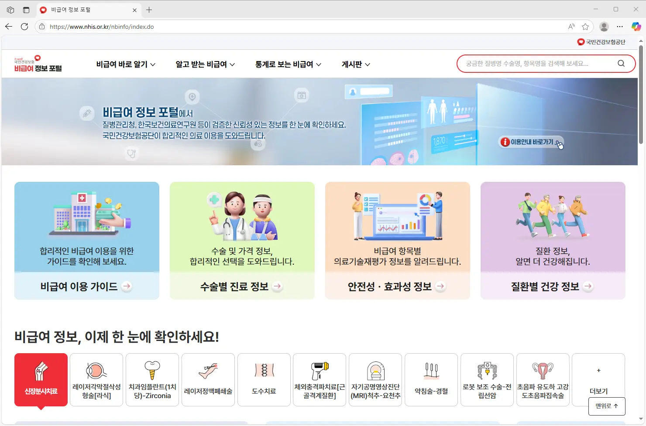Screen dimensions: 646x426
Task: Select the 레이저각막절삭성형술[라식] icon card
Action: click(x=96, y=380)
